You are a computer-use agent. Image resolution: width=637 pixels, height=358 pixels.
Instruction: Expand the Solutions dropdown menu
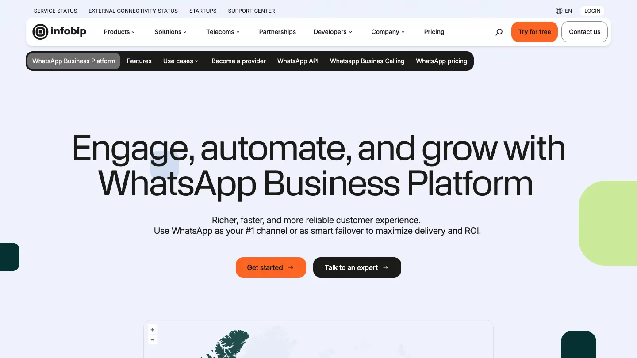click(171, 32)
